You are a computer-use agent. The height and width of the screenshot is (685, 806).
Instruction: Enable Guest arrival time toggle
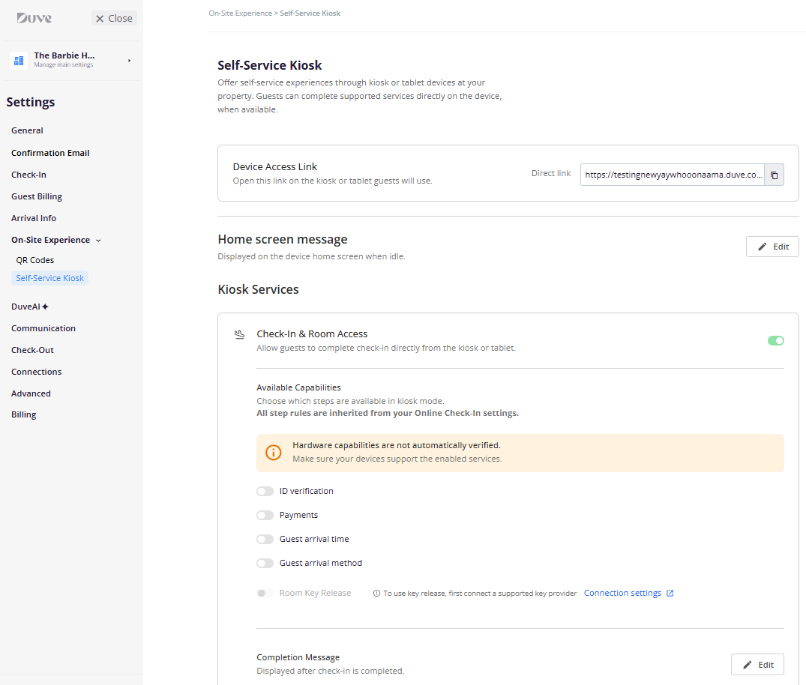265,539
